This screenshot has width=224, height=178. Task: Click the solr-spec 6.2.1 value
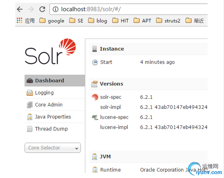coord(146,97)
